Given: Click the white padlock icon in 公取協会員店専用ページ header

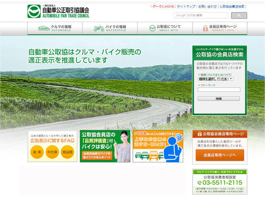Looking at the screenshot, I should (200, 134).
